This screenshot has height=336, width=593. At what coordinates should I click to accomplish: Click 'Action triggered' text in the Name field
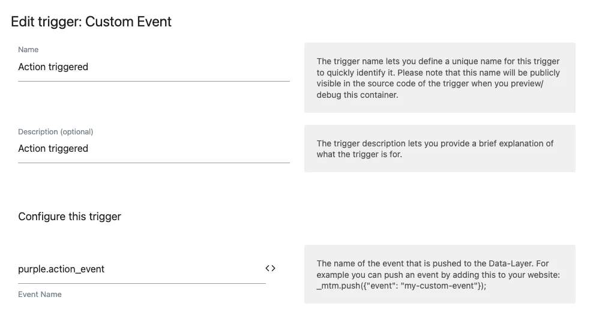[x=53, y=67]
